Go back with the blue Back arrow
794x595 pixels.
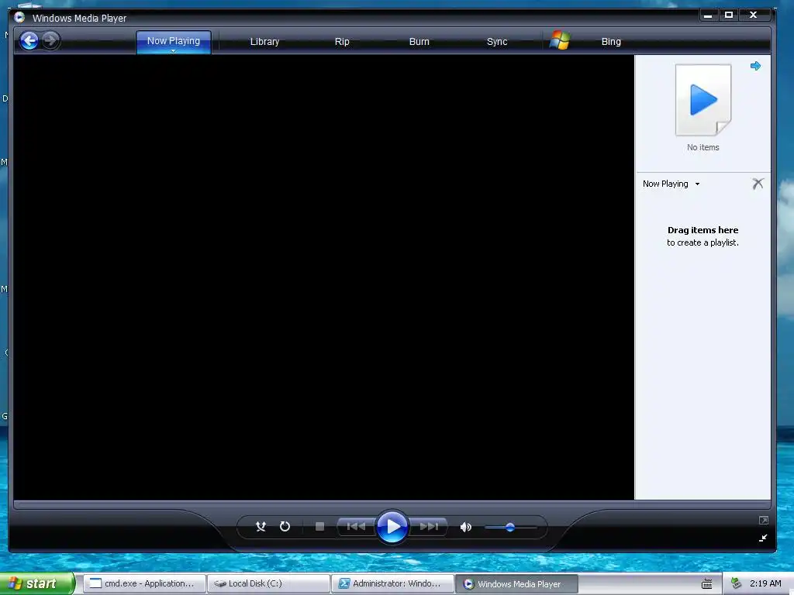(29, 40)
